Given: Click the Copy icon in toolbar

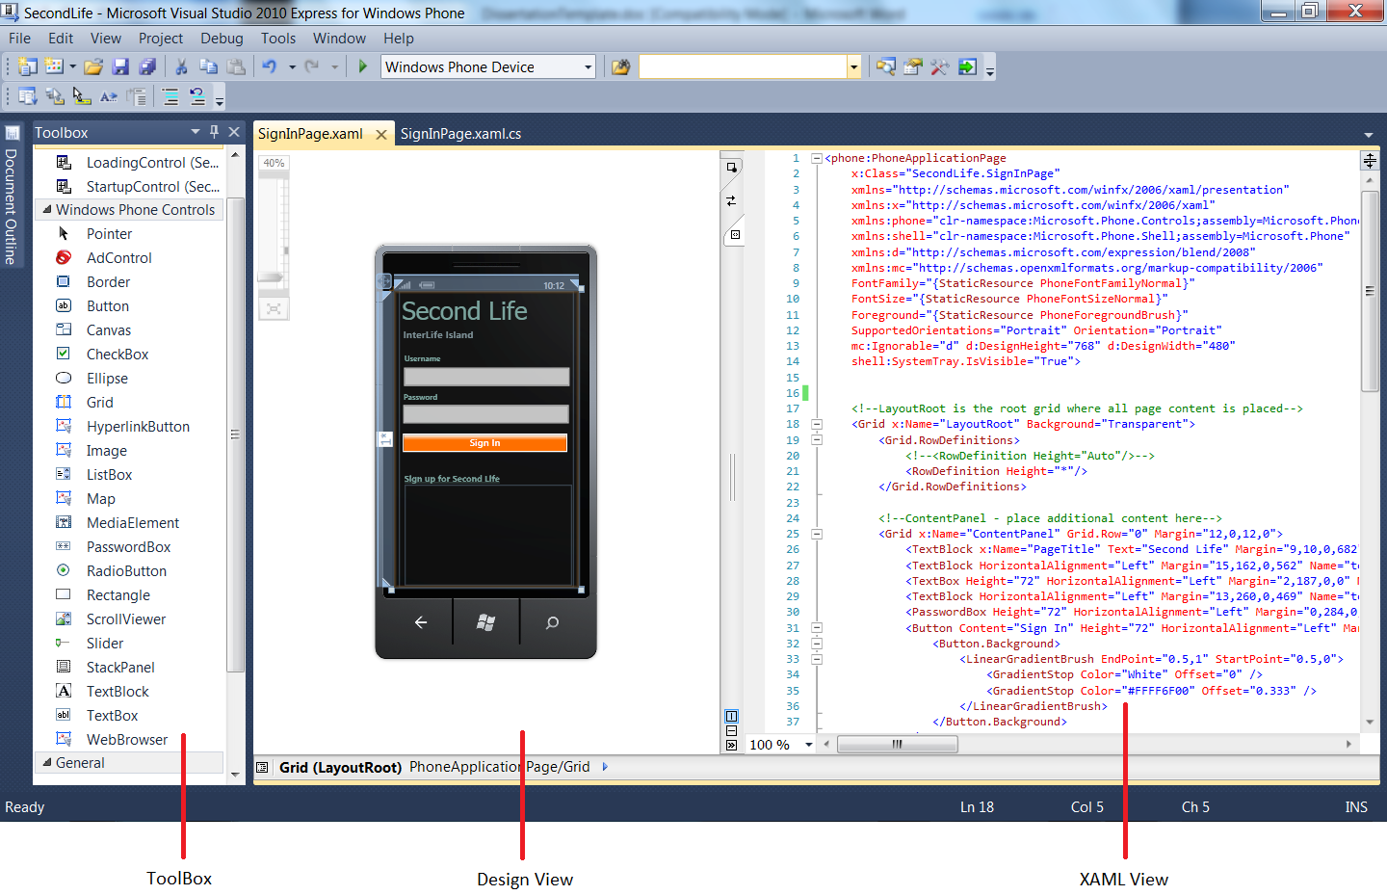Looking at the screenshot, I should click(x=208, y=66).
